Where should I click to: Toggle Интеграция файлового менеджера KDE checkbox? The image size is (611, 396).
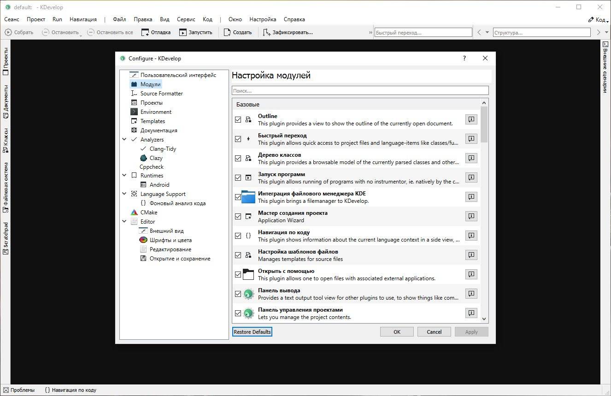click(238, 197)
